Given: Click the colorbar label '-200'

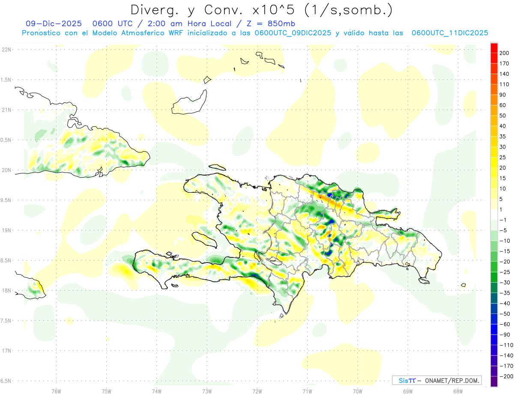Looking at the screenshot, I should tap(506, 376).
